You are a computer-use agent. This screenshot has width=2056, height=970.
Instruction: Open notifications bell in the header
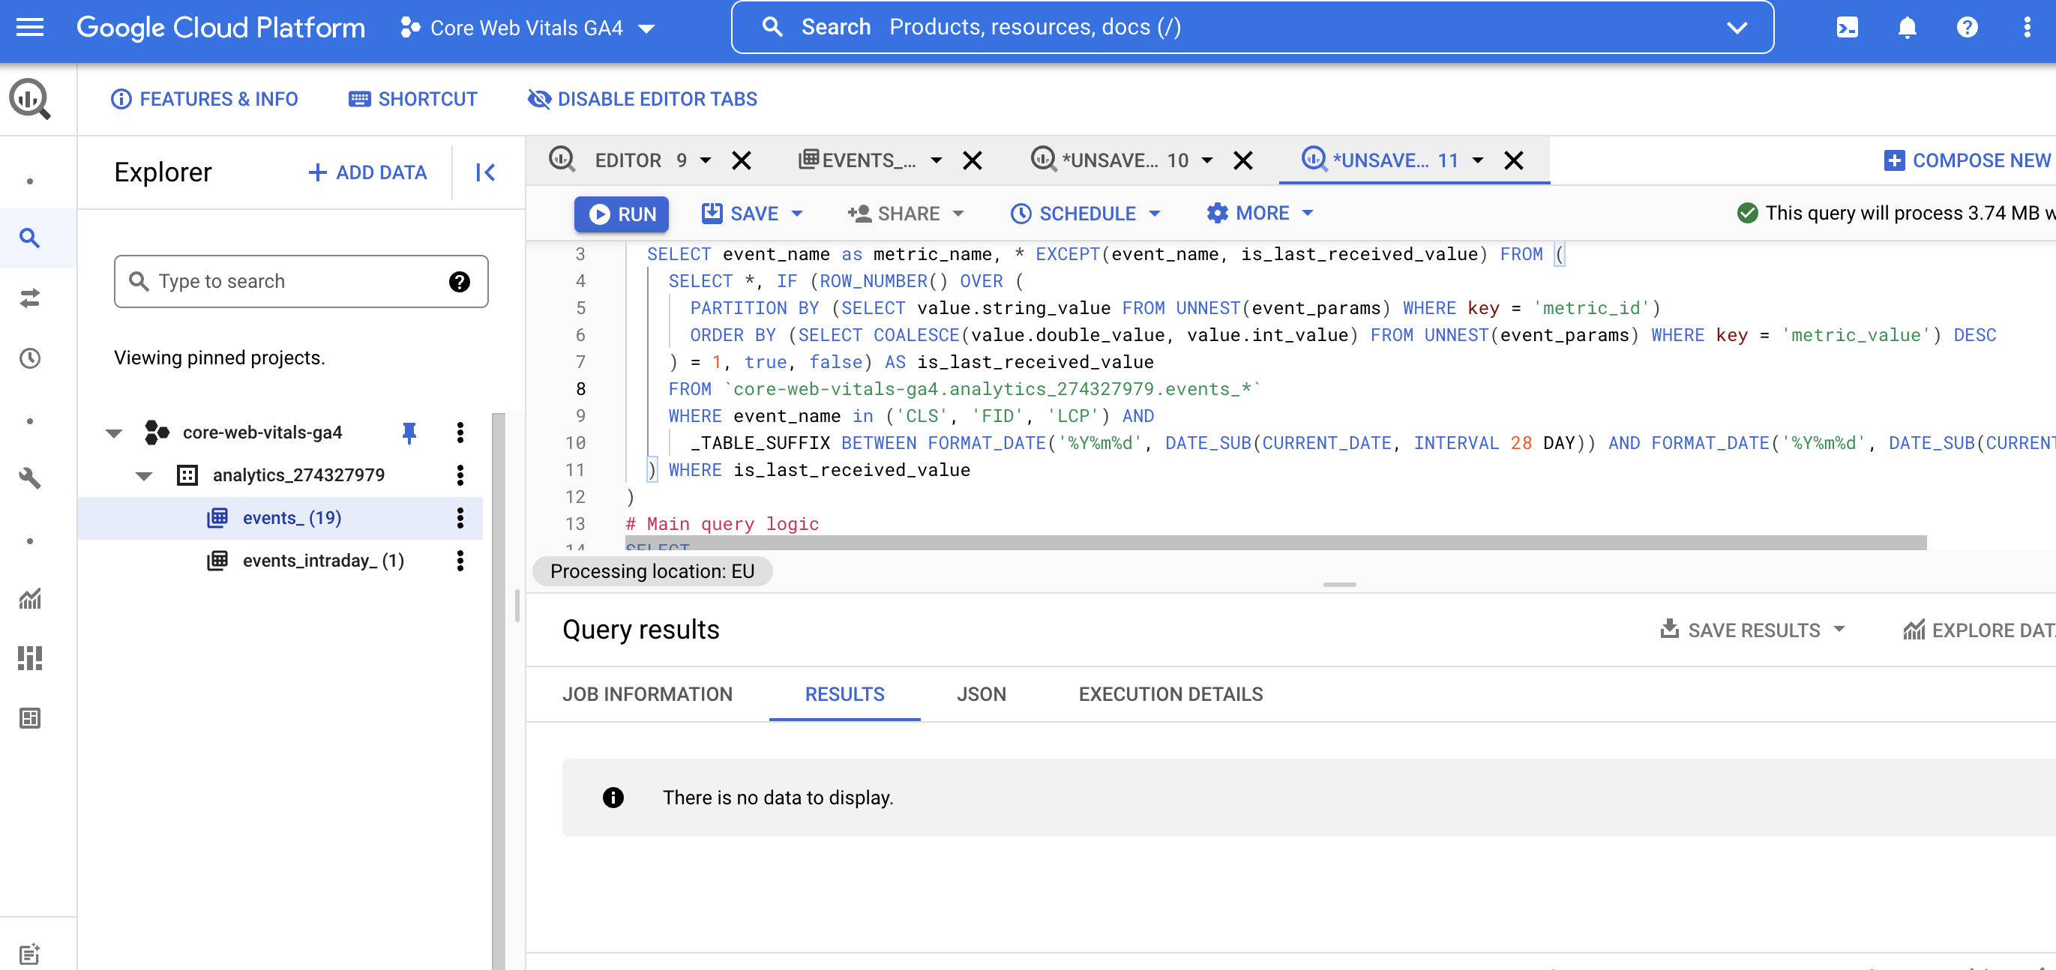pyautogui.click(x=1907, y=26)
